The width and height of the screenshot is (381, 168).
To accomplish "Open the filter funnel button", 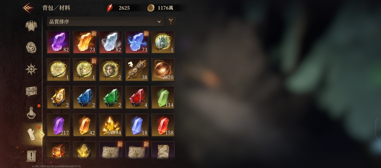I will [x=171, y=22].
